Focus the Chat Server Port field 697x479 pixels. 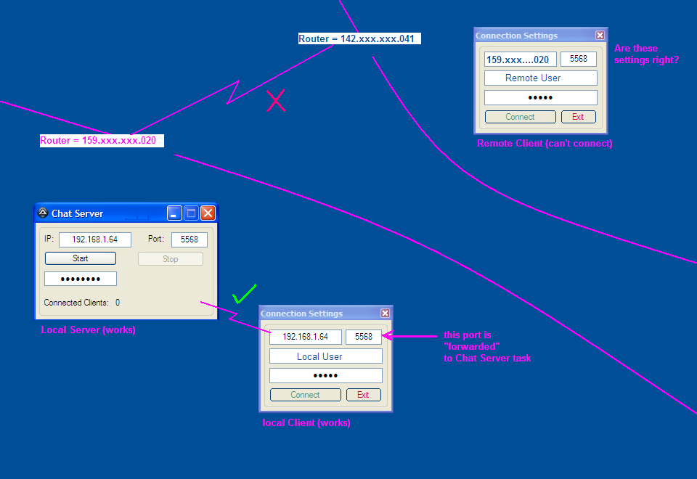pos(189,239)
